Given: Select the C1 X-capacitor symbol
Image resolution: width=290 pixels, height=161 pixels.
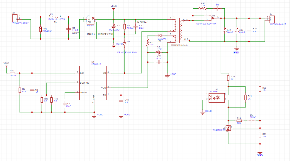Looking at the screenshot, I should click(x=68, y=29).
